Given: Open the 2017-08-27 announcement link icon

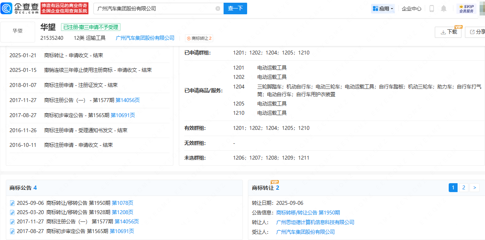Looking at the screenshot, I should pos(12,231).
